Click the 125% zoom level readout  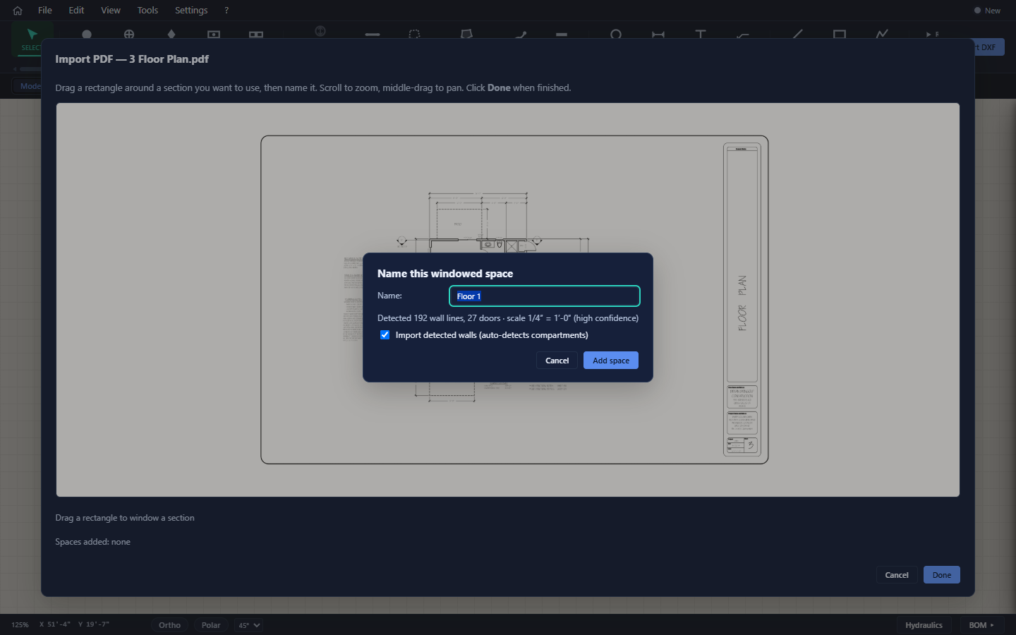[20, 625]
